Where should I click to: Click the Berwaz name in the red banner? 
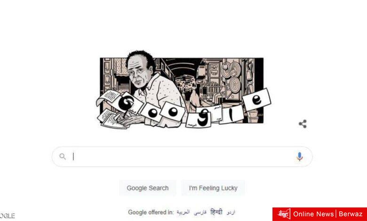(x=351, y=214)
